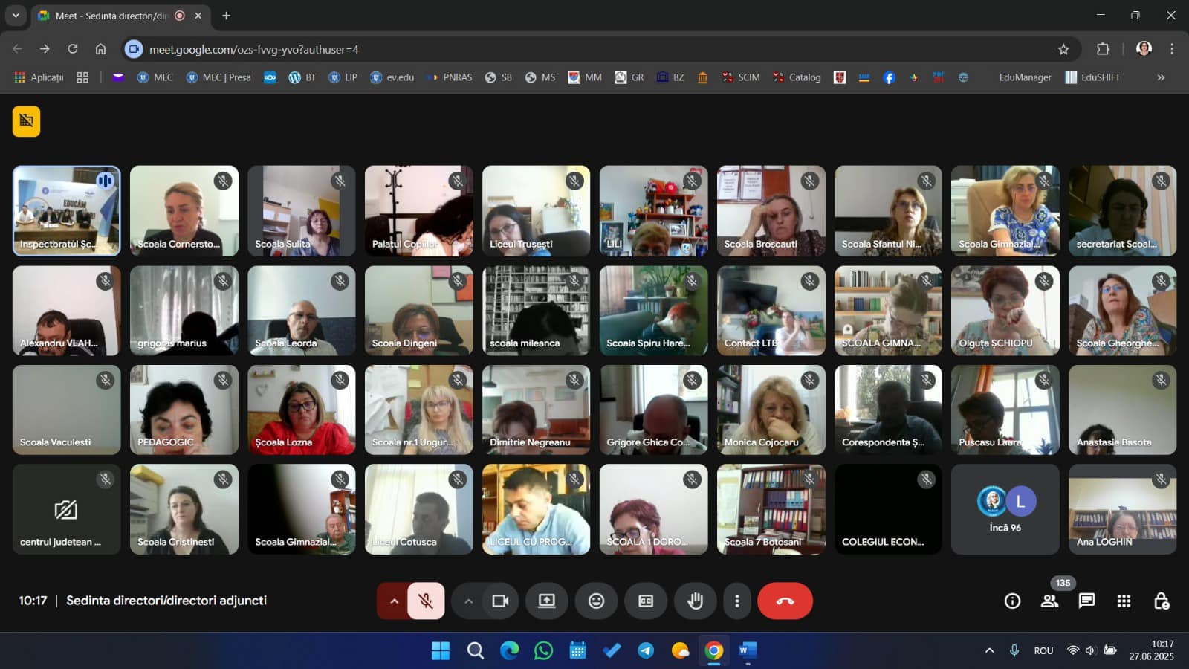Open the Activities grid icon

(x=1124, y=601)
